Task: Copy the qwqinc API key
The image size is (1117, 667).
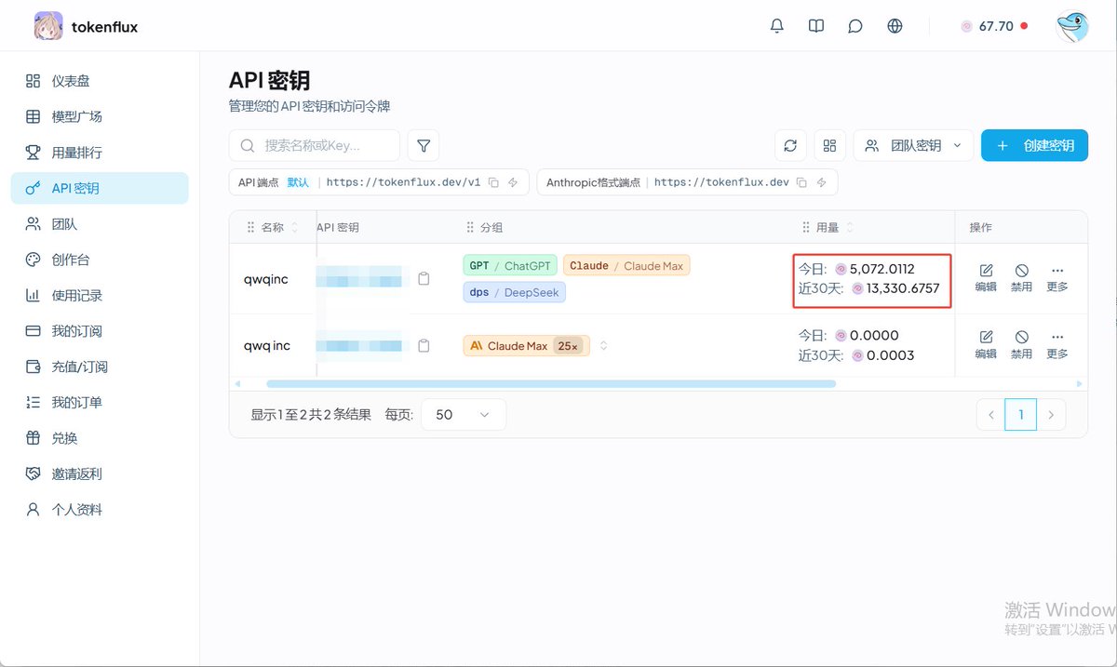Action: coord(424,278)
